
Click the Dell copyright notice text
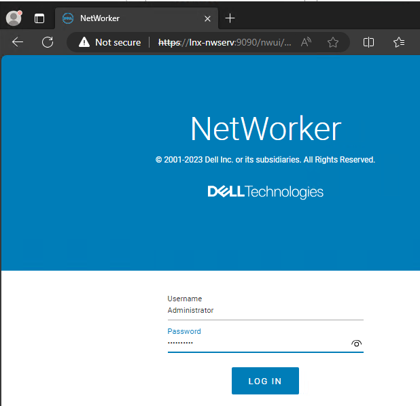pyautogui.click(x=265, y=160)
